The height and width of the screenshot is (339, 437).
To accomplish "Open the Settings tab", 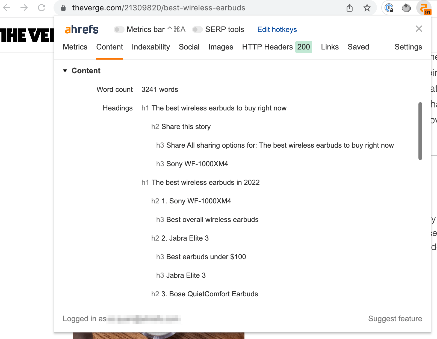I will coord(408,47).
